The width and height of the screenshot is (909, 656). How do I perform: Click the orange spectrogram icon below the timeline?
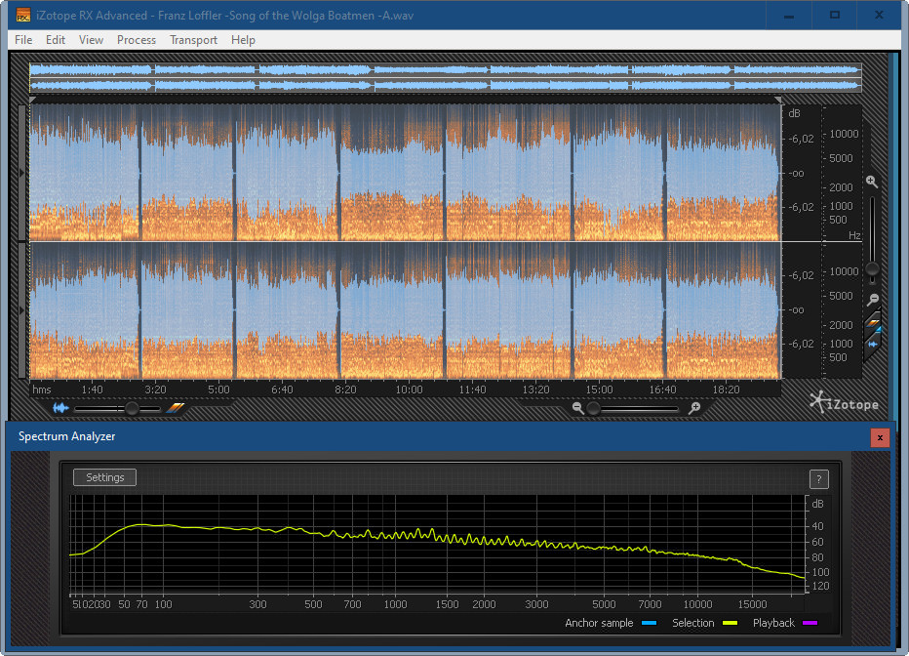point(176,408)
